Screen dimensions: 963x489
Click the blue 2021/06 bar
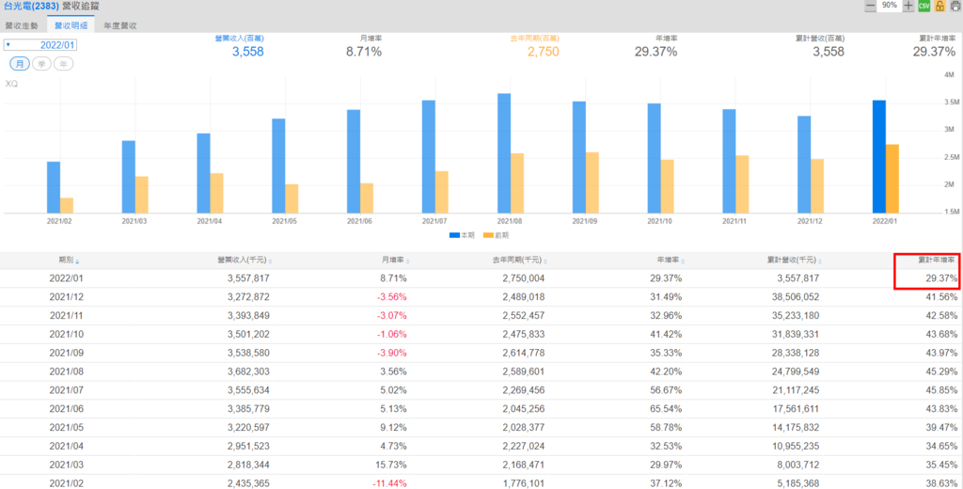[354, 162]
